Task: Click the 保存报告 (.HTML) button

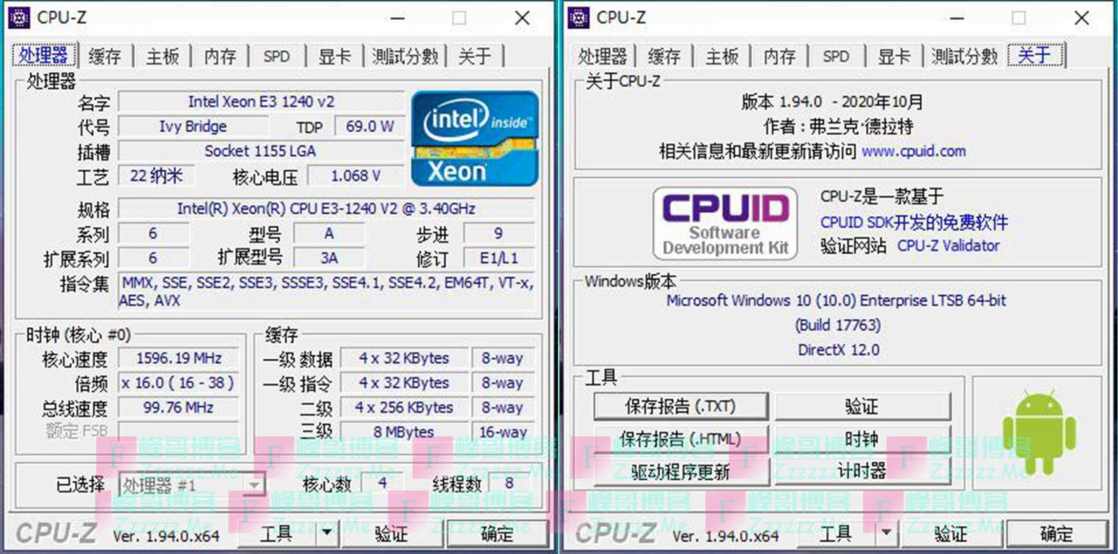Action: click(680, 439)
